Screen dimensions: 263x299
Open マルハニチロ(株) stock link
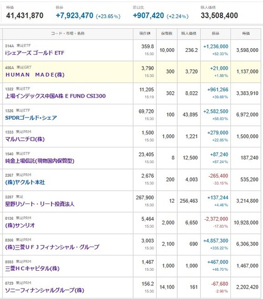point(25,139)
